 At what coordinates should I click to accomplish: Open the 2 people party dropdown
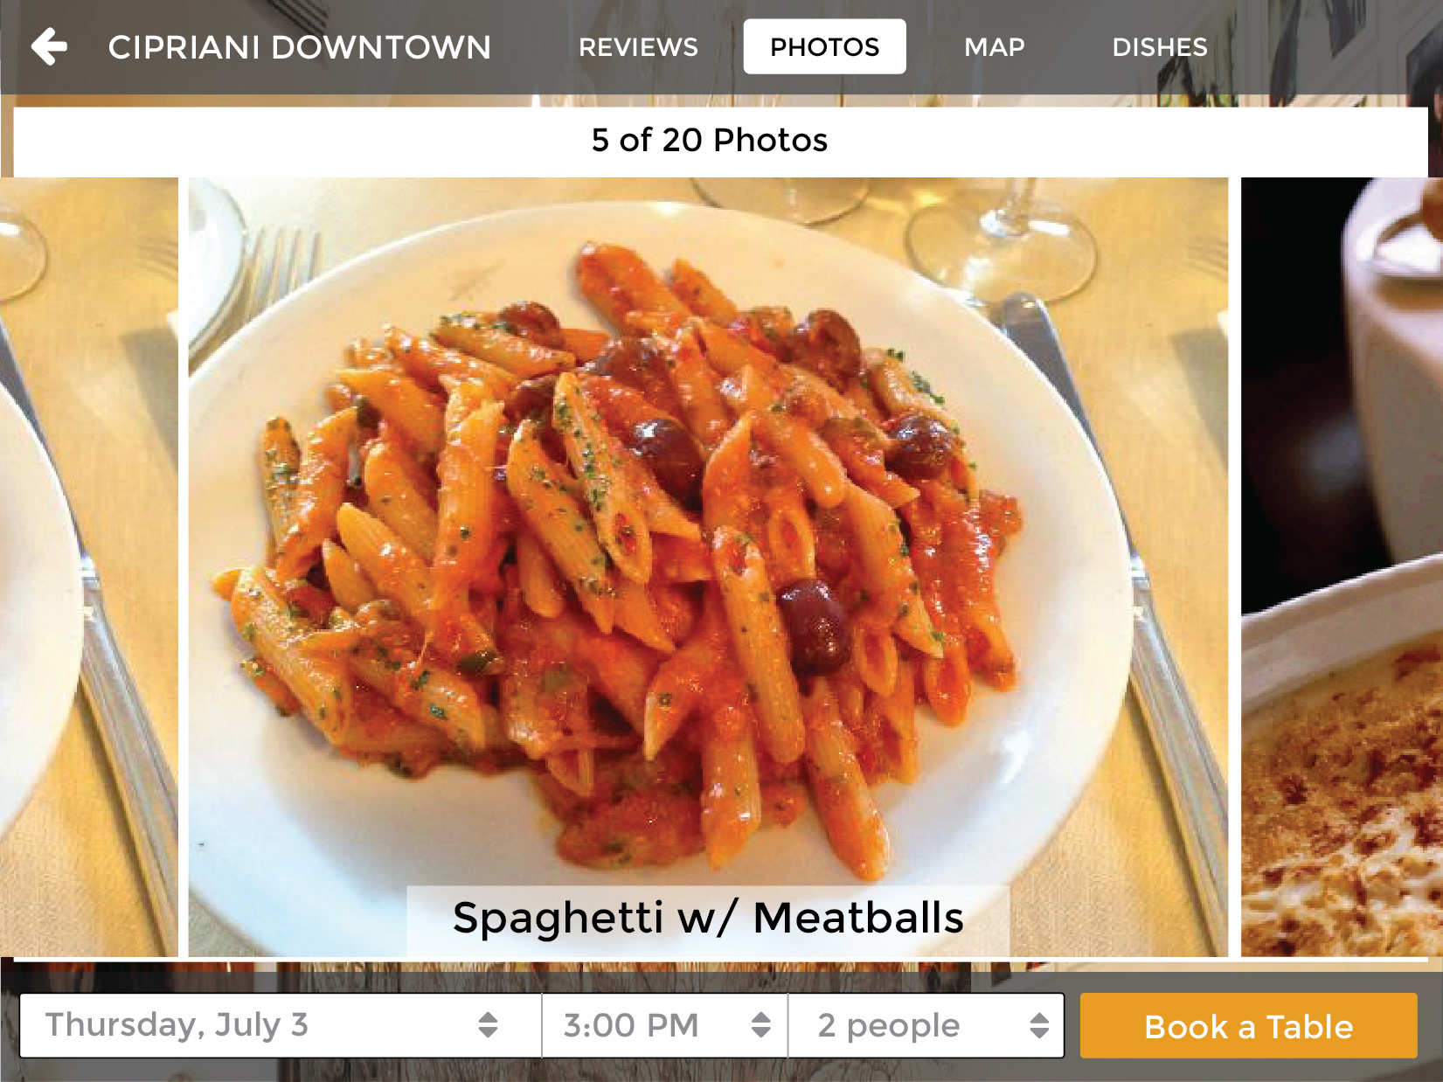926,1025
